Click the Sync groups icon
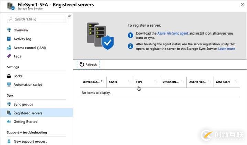The width and height of the screenshot is (247, 145). point(9,104)
